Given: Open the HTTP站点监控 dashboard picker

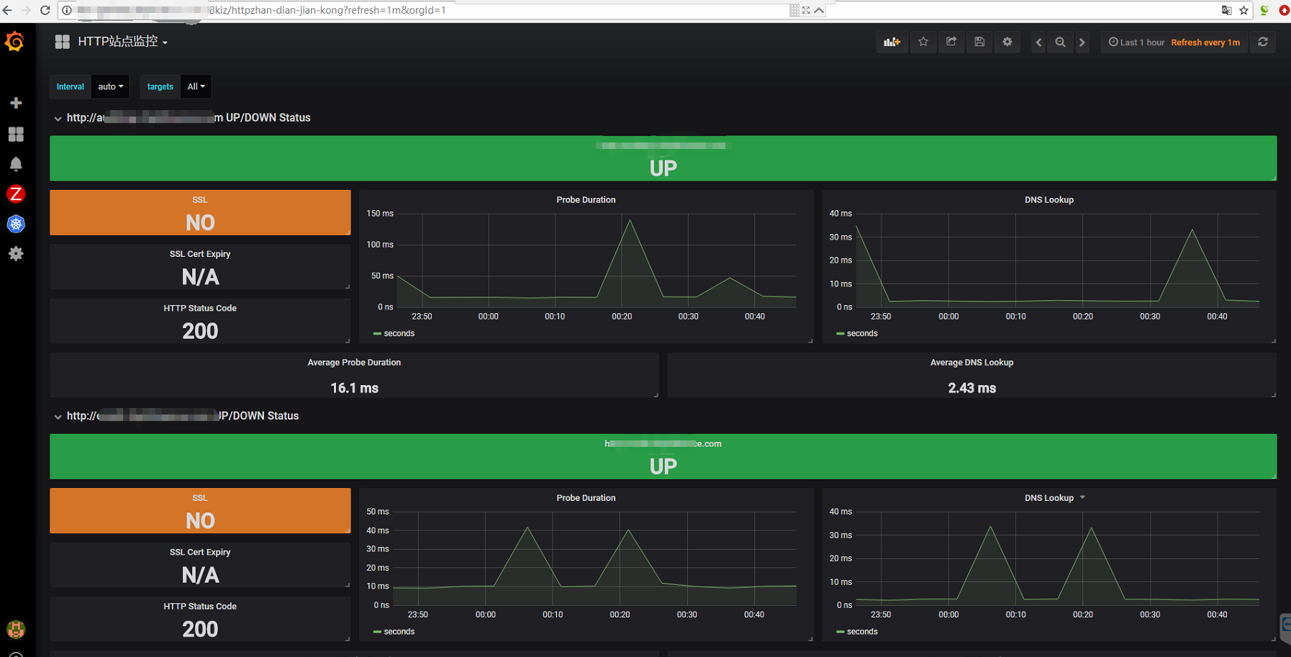Looking at the screenshot, I should coord(122,42).
